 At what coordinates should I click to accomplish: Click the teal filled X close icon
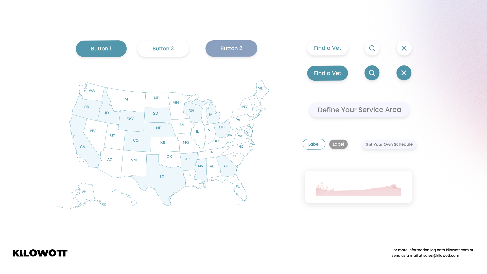404,73
